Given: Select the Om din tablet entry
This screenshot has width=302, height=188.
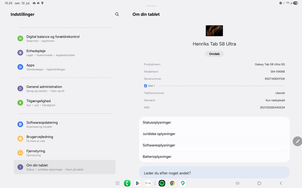Looking at the screenshot, I should click(x=64, y=167).
